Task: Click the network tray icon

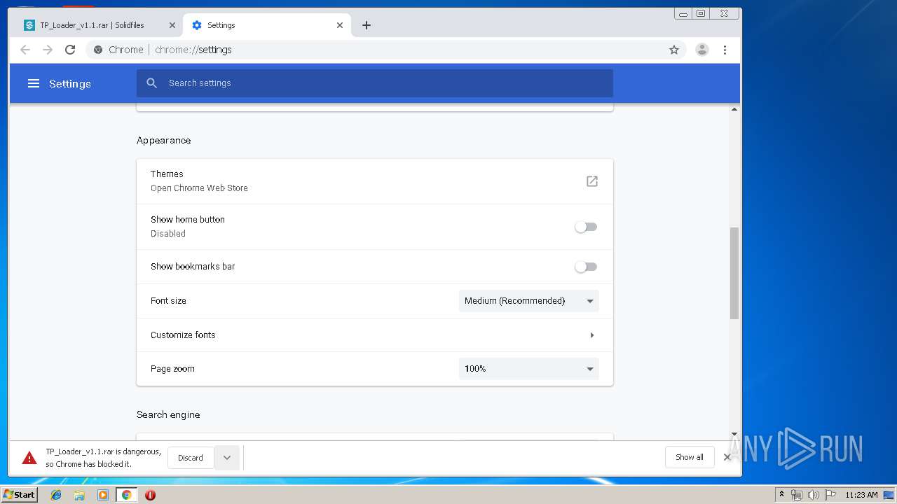Action: click(797, 495)
